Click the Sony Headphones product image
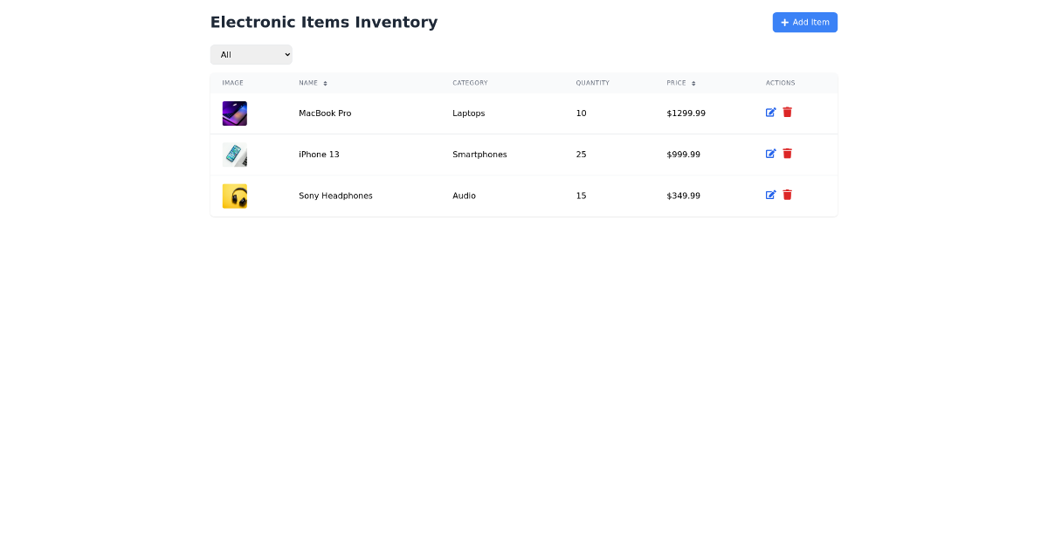Viewport: 1048px width, 550px height. click(234, 196)
